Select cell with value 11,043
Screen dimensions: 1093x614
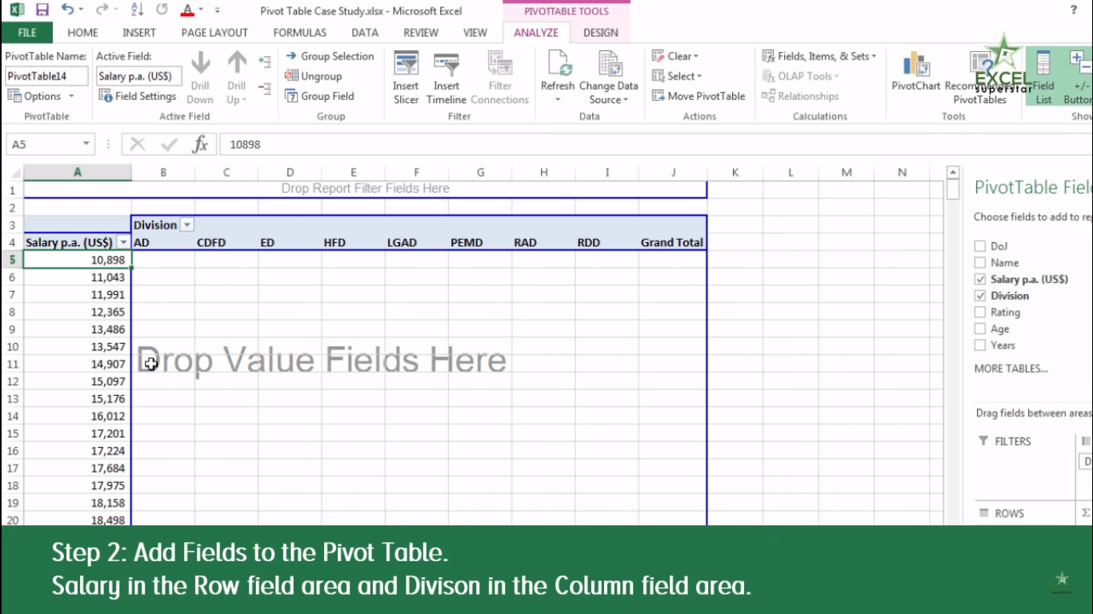pyautogui.click(x=78, y=277)
